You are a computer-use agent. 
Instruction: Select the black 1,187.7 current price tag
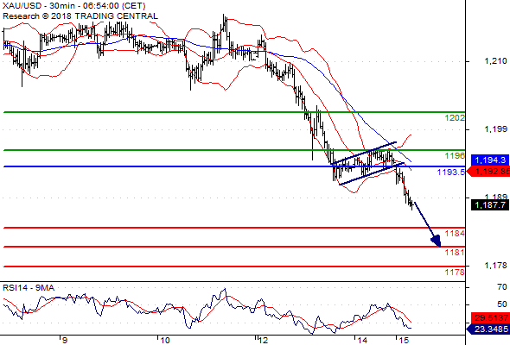coord(490,204)
